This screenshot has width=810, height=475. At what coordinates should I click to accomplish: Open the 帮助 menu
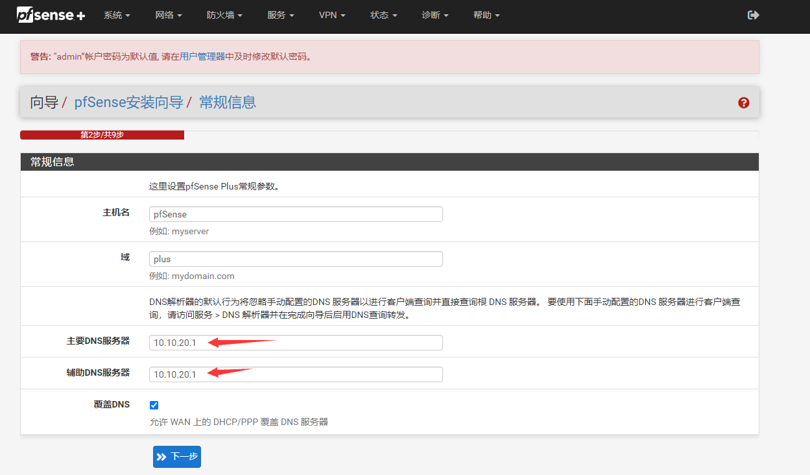tap(486, 15)
